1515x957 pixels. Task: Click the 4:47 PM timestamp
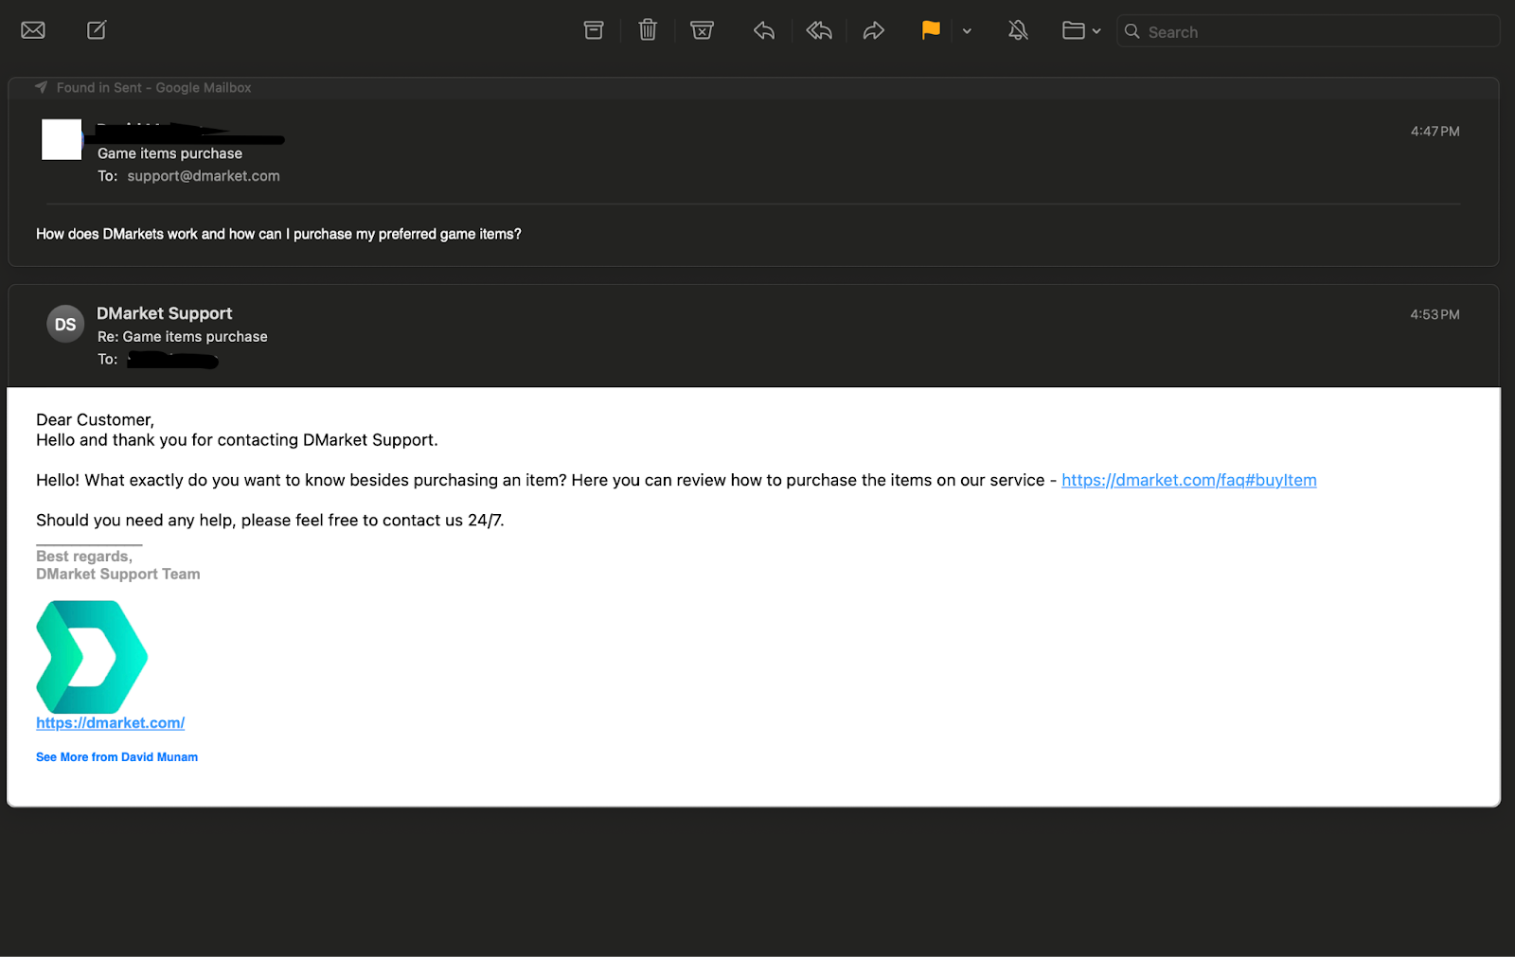(1435, 132)
